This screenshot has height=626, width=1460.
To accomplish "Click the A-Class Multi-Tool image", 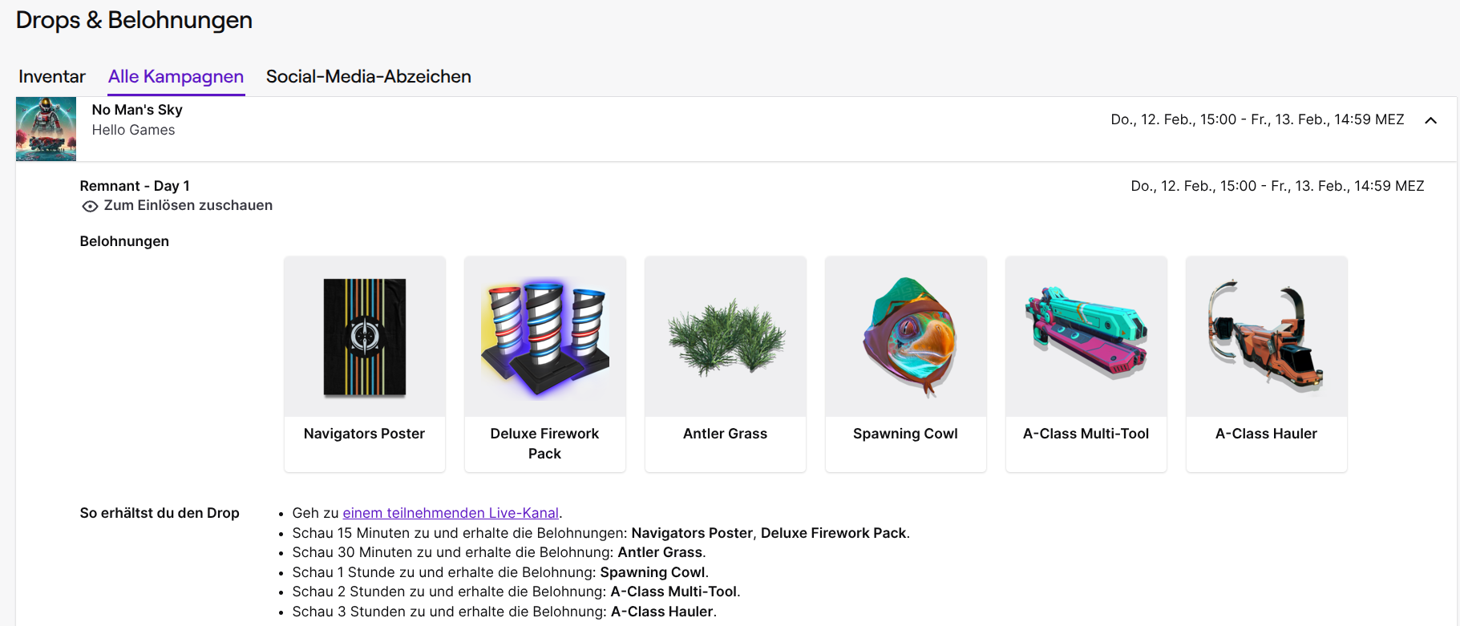I will pos(1086,337).
